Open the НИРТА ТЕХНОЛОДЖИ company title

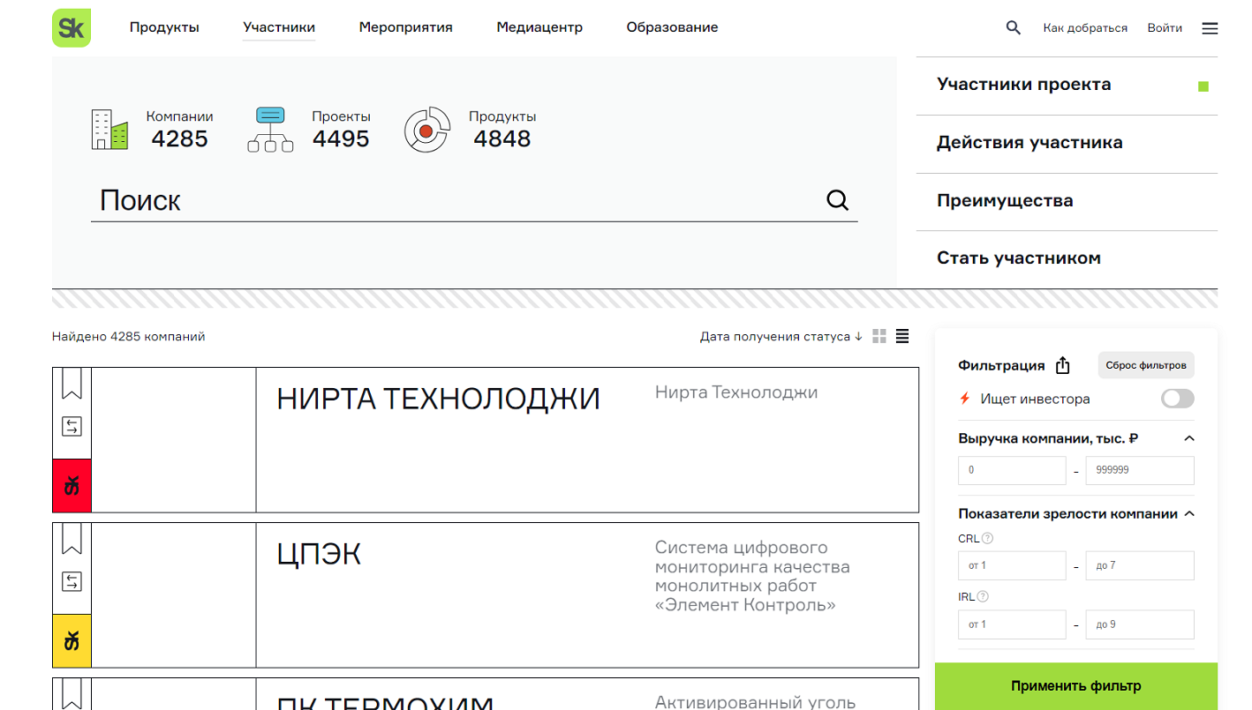[x=438, y=399]
